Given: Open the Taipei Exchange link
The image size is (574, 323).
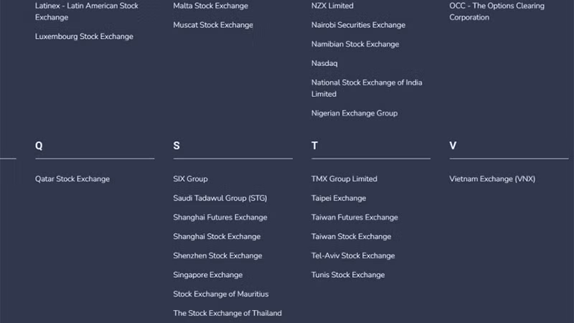Looking at the screenshot, I should point(338,198).
